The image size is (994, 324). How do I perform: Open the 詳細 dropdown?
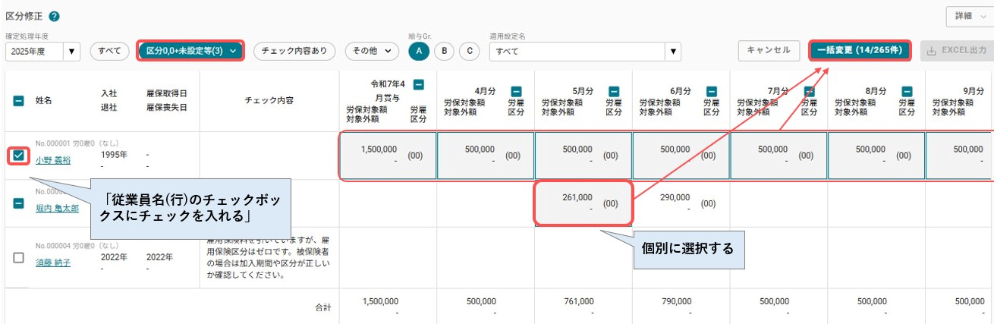click(969, 16)
